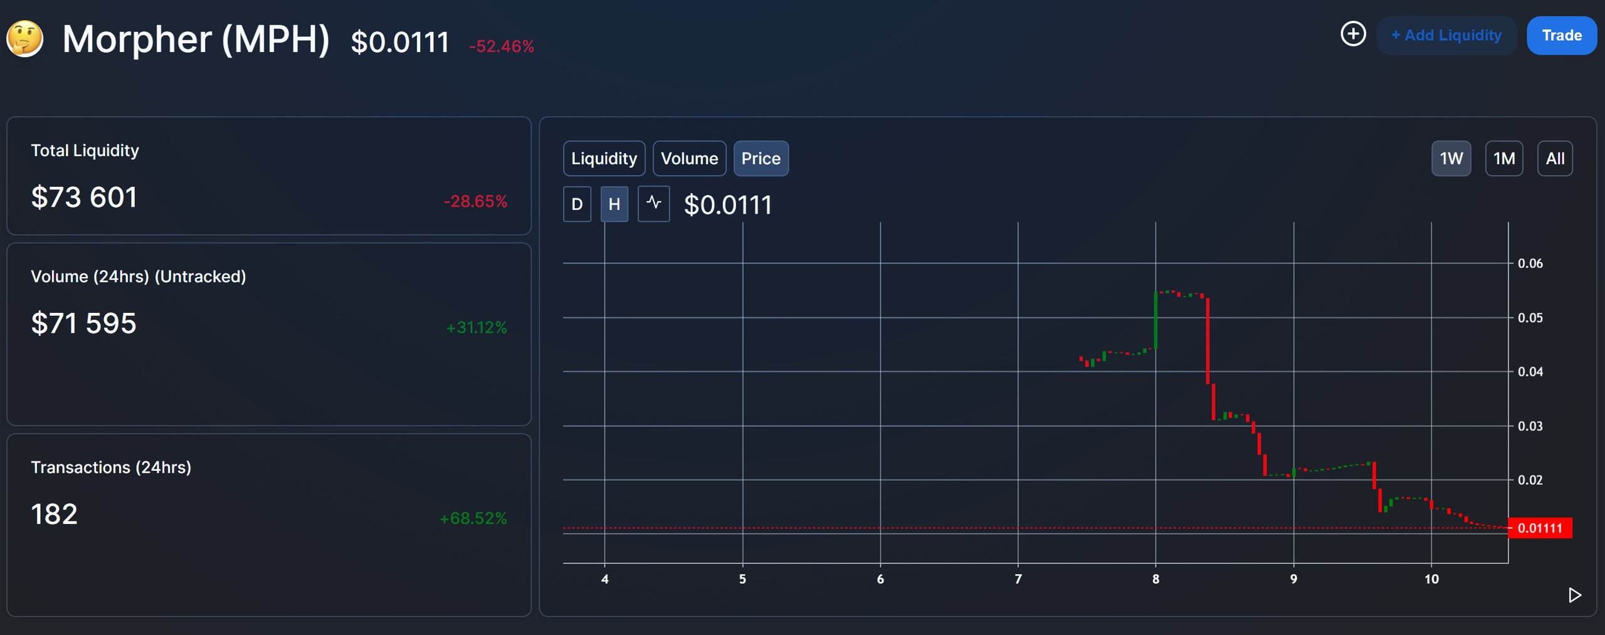1605x635 pixels.
Task: Click the 0.06 price axis label
Action: (x=1530, y=263)
